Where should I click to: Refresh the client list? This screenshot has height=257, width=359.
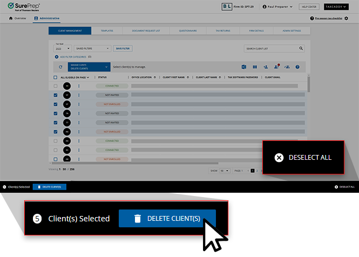60,67
